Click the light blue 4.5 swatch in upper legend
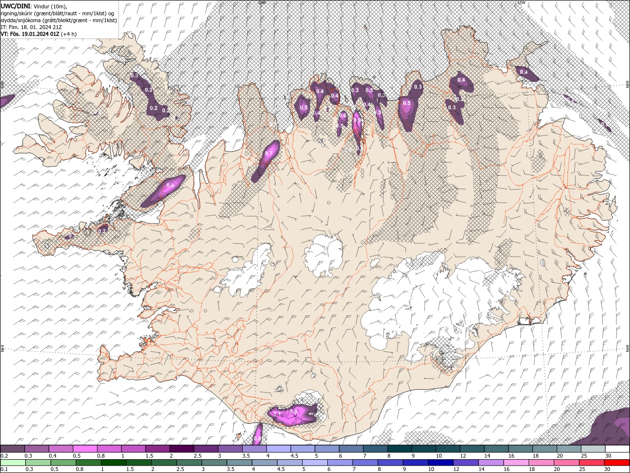Image resolution: width=630 pixels, height=473 pixels. (303, 449)
